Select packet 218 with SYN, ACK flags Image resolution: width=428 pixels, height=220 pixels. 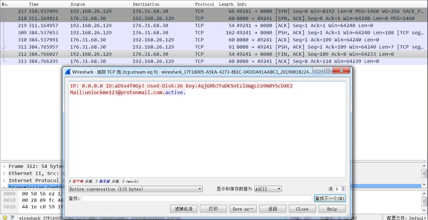tap(214, 19)
